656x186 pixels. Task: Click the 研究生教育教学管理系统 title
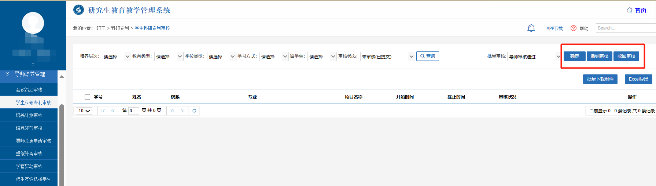coord(129,10)
